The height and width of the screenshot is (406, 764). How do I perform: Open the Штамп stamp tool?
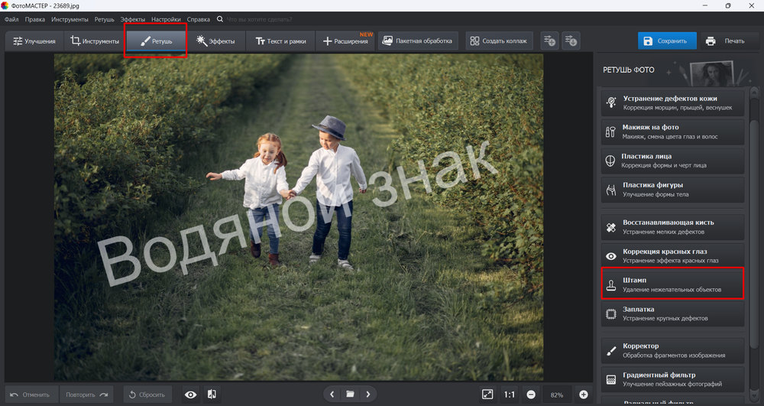(672, 284)
